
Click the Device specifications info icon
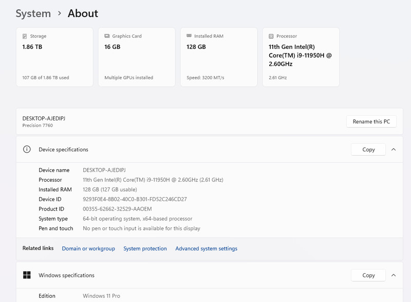click(x=27, y=149)
